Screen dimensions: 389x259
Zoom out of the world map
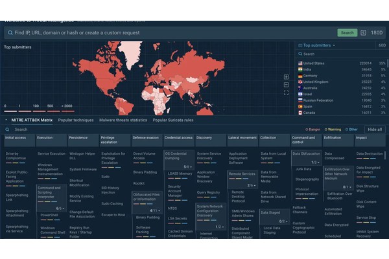(x=286, y=85)
